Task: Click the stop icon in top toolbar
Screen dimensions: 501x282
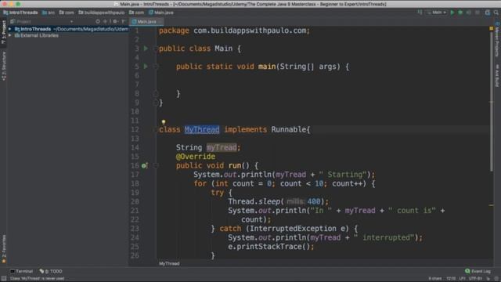Action: coord(478,13)
